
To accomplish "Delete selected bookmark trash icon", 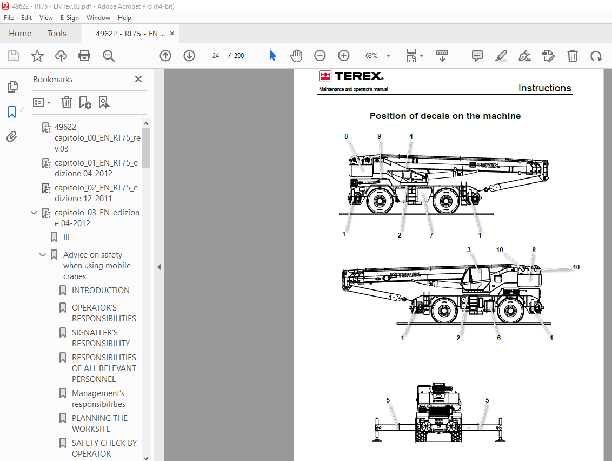I will pos(66,102).
